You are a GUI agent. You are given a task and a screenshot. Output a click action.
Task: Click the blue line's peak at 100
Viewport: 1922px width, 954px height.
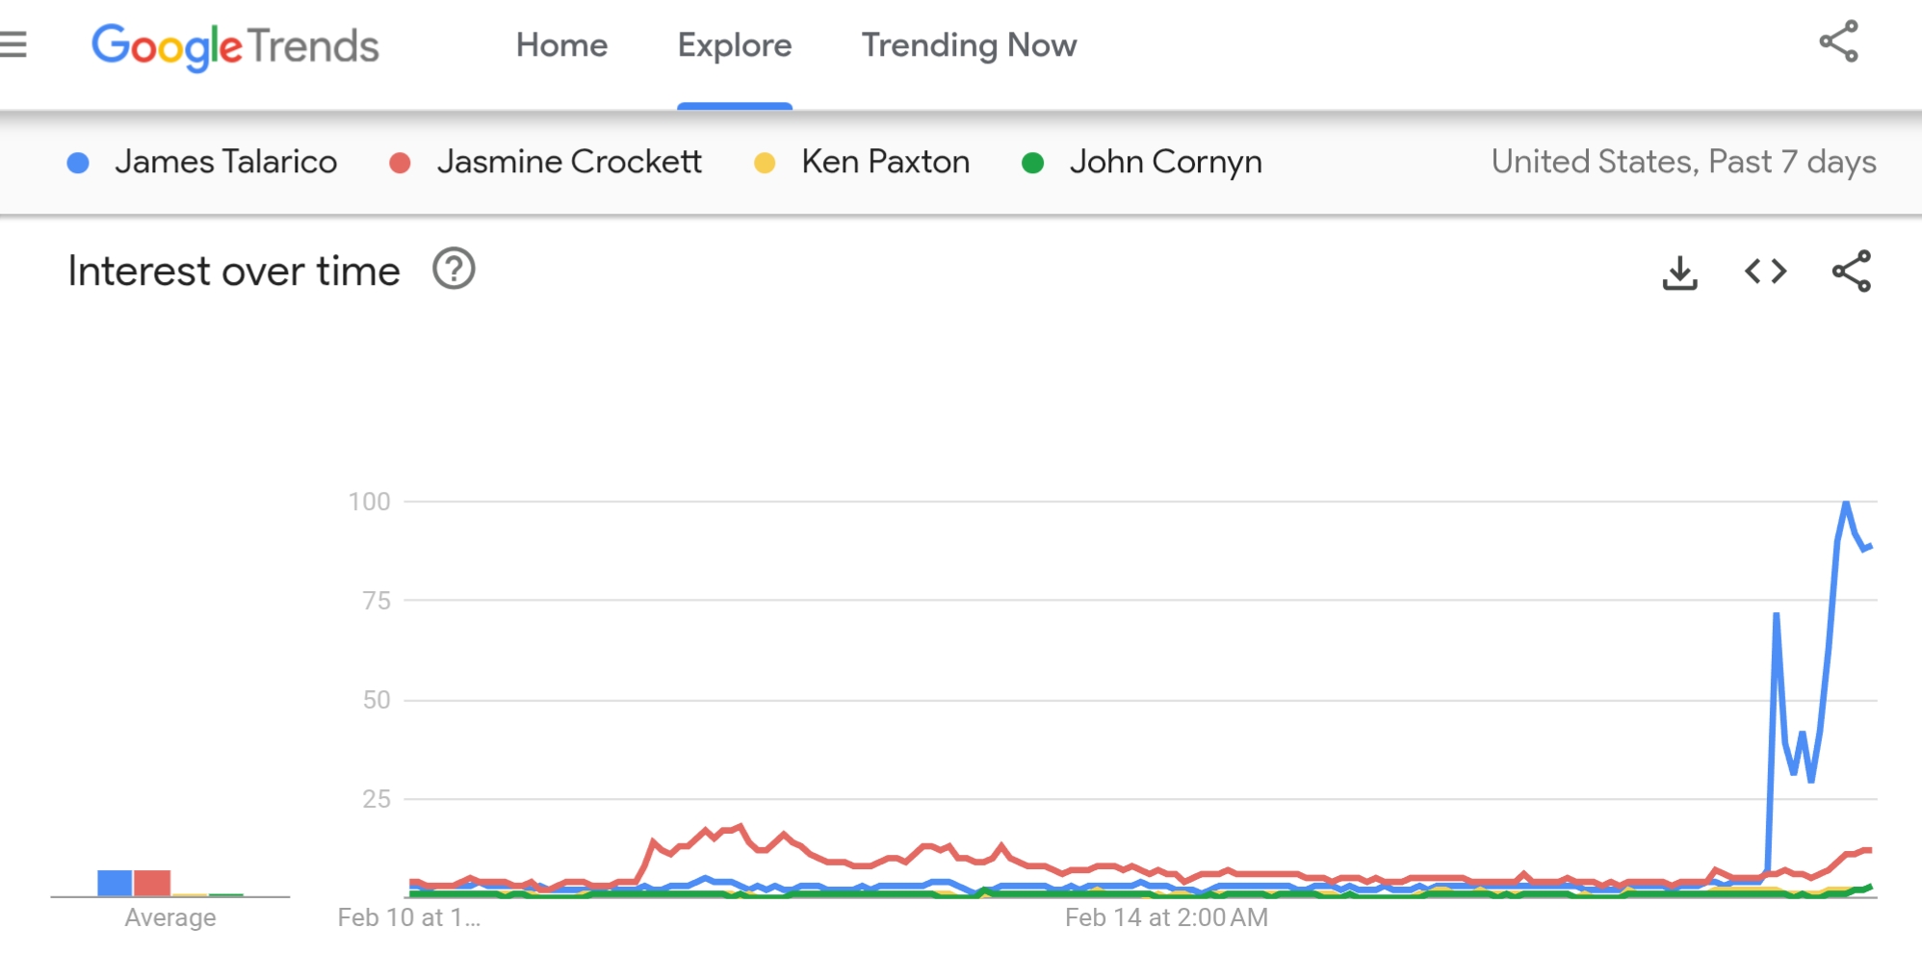pyautogui.click(x=1846, y=503)
